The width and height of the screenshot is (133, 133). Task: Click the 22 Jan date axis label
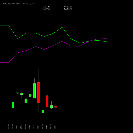(13, 127)
